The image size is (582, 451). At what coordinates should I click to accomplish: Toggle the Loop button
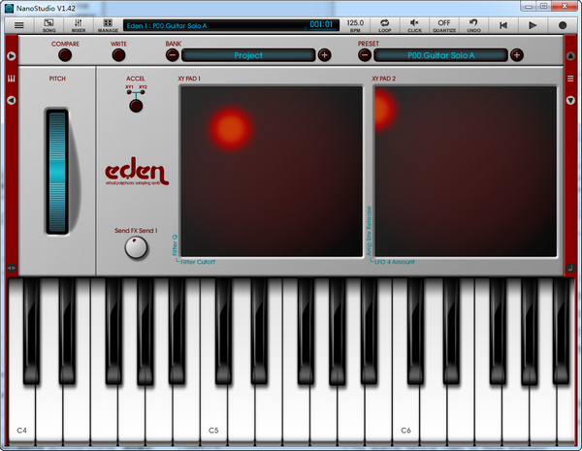pos(385,24)
